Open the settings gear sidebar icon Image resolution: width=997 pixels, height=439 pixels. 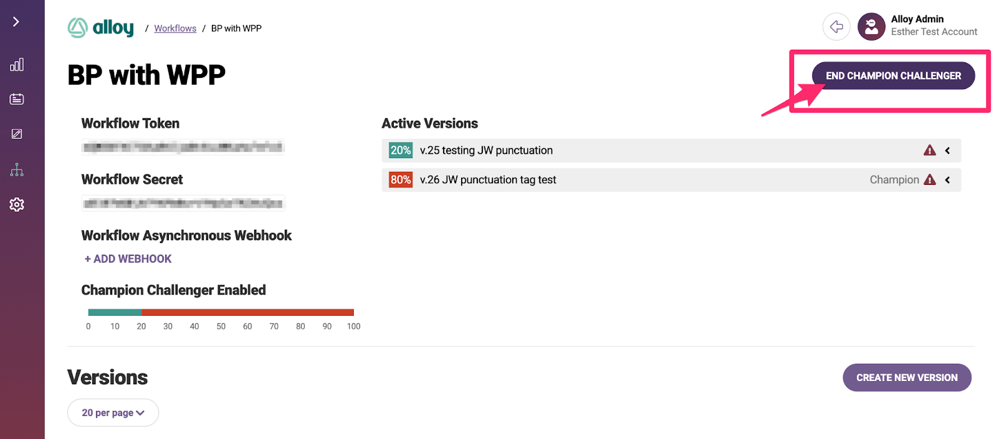17,204
